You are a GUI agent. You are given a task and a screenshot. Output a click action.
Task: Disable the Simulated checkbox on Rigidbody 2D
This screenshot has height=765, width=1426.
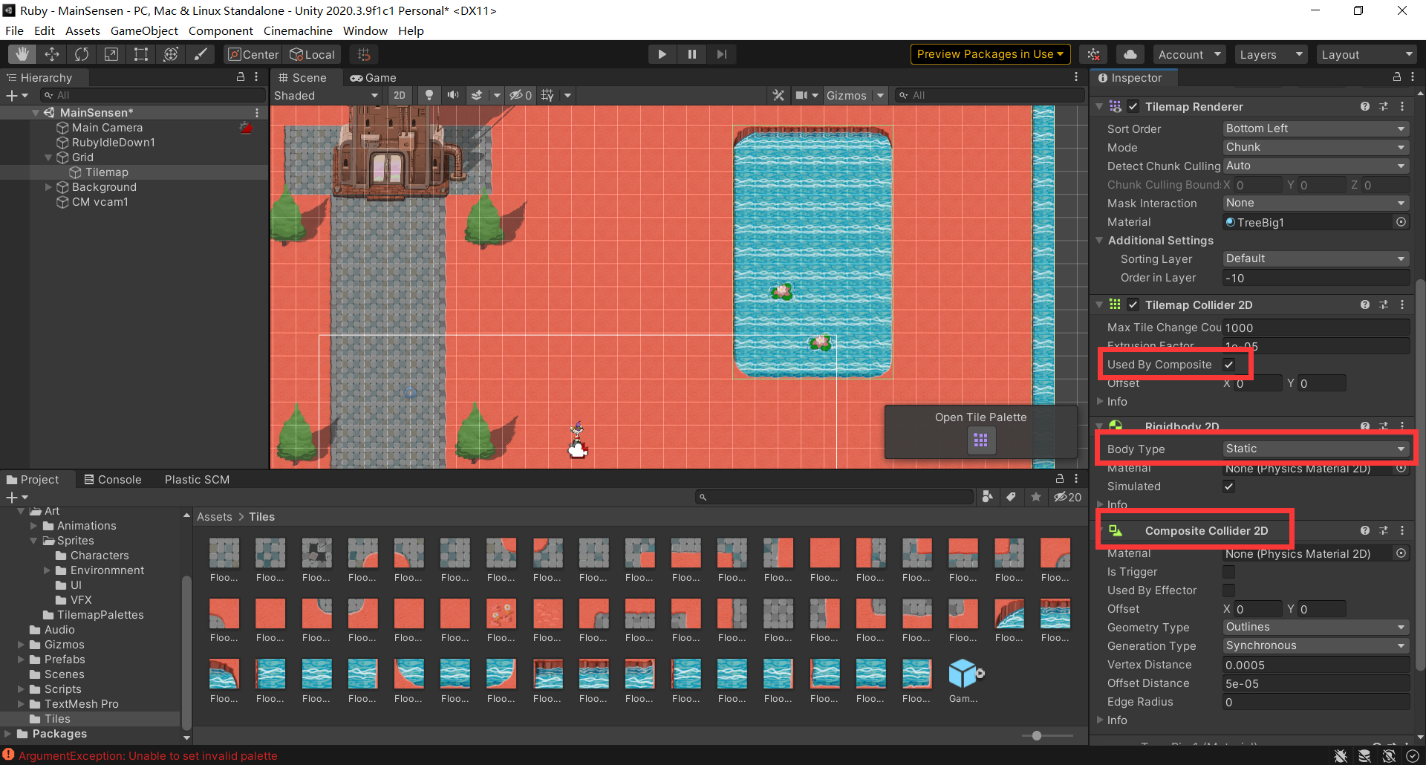pyautogui.click(x=1228, y=486)
